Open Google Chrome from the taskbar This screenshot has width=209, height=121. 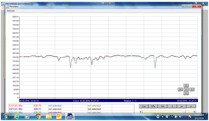(38, 117)
